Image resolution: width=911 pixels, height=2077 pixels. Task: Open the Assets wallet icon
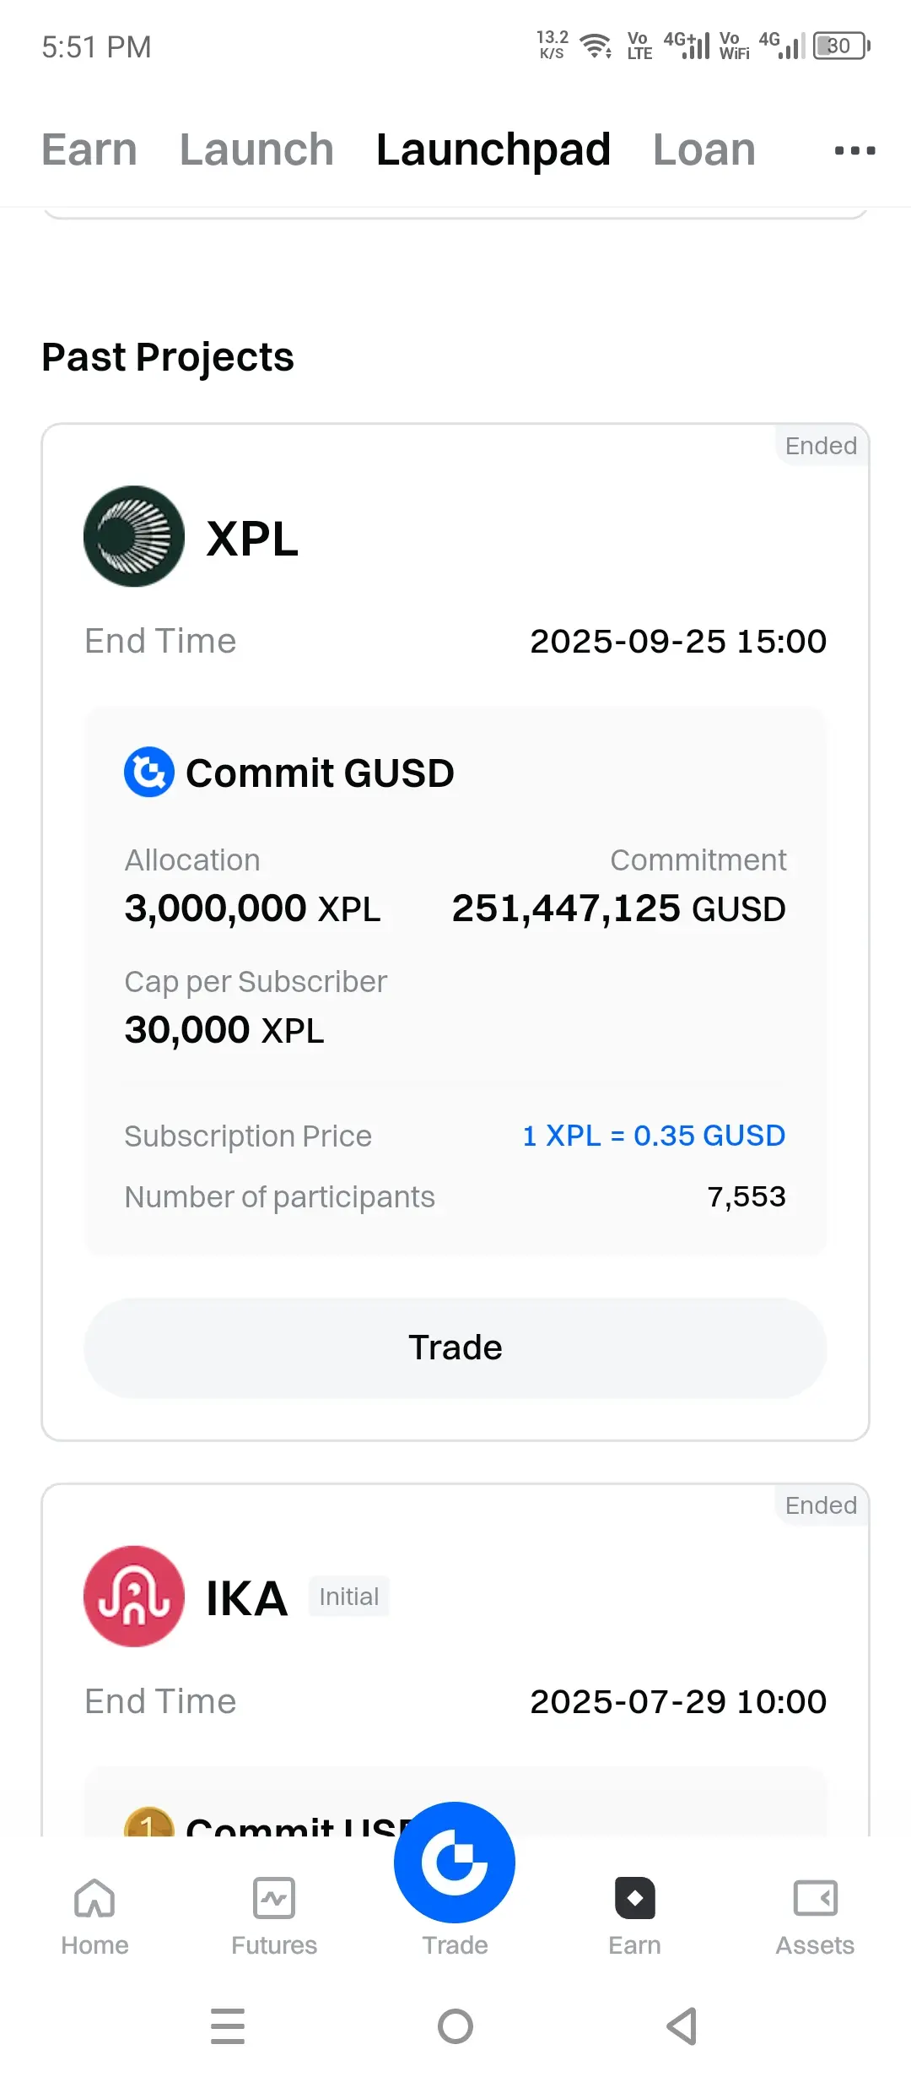[x=815, y=1899]
